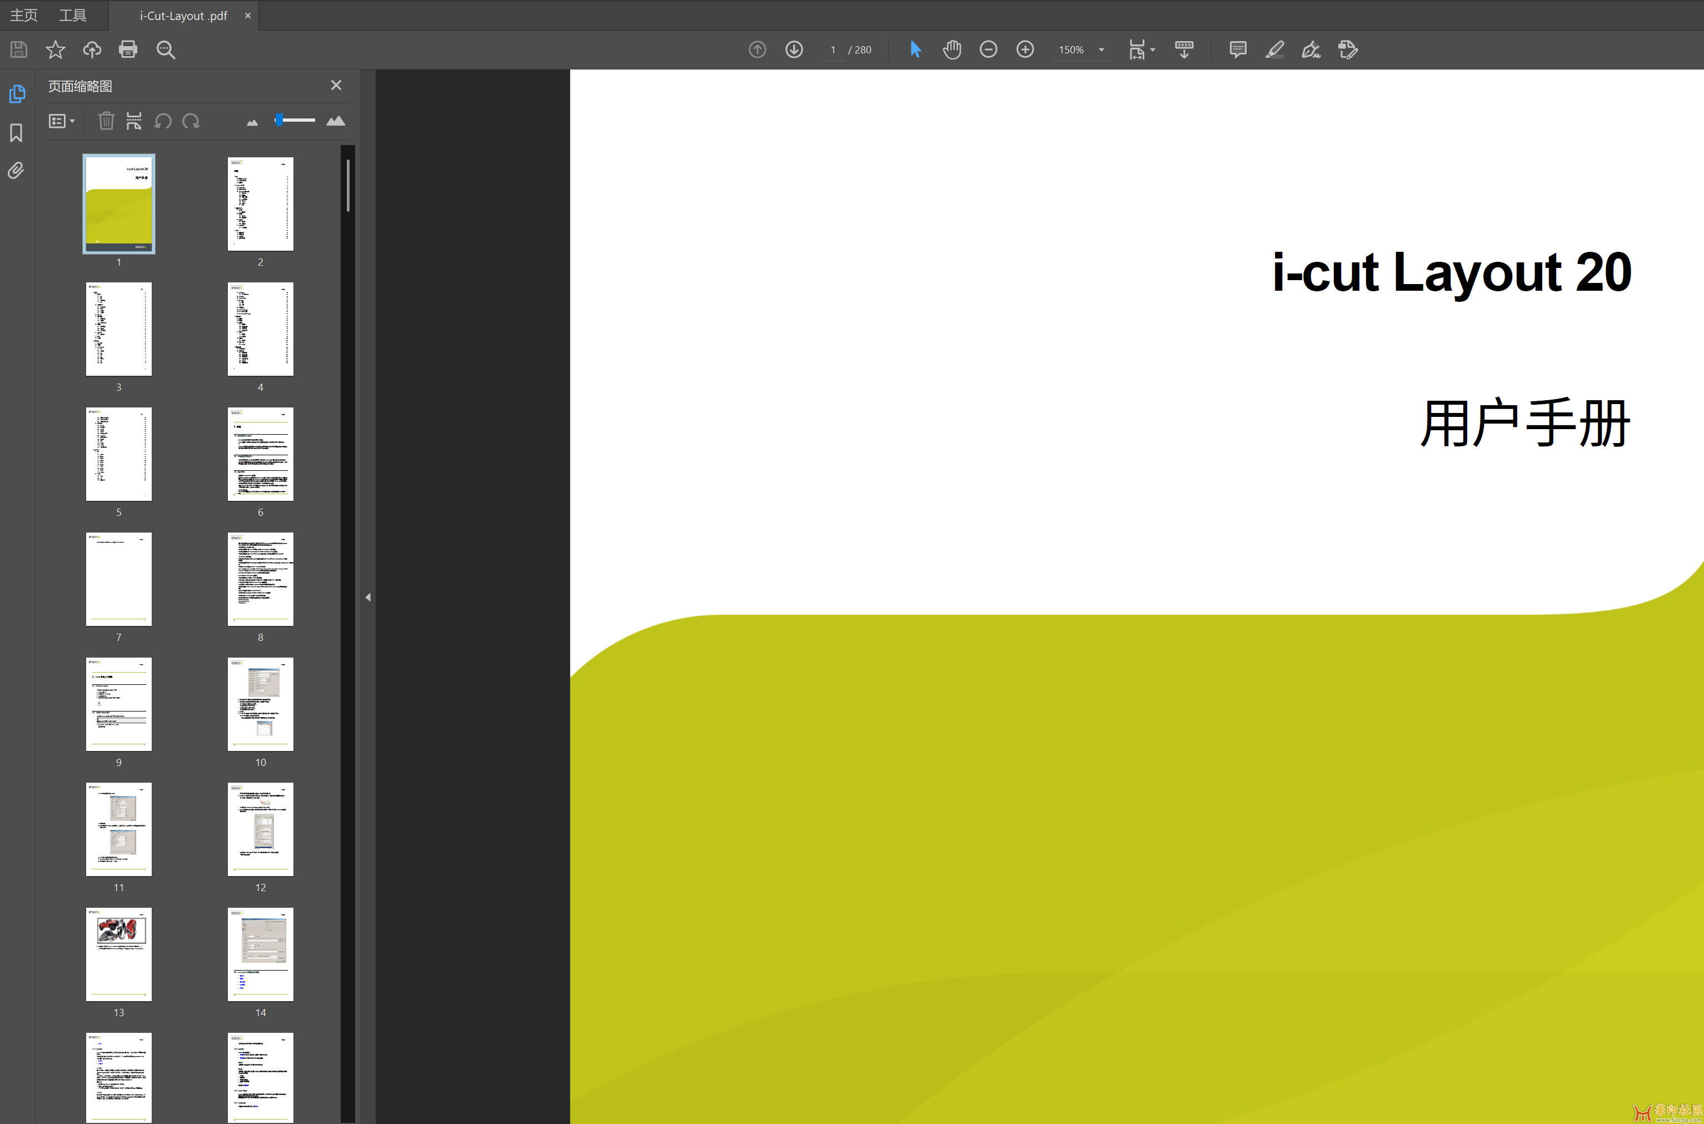Click the cloud upload icon
Screen dimensions: 1704x1124
coord(92,49)
